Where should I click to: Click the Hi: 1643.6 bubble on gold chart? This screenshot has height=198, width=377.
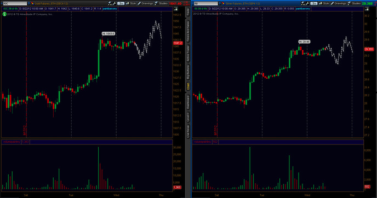point(108,33)
